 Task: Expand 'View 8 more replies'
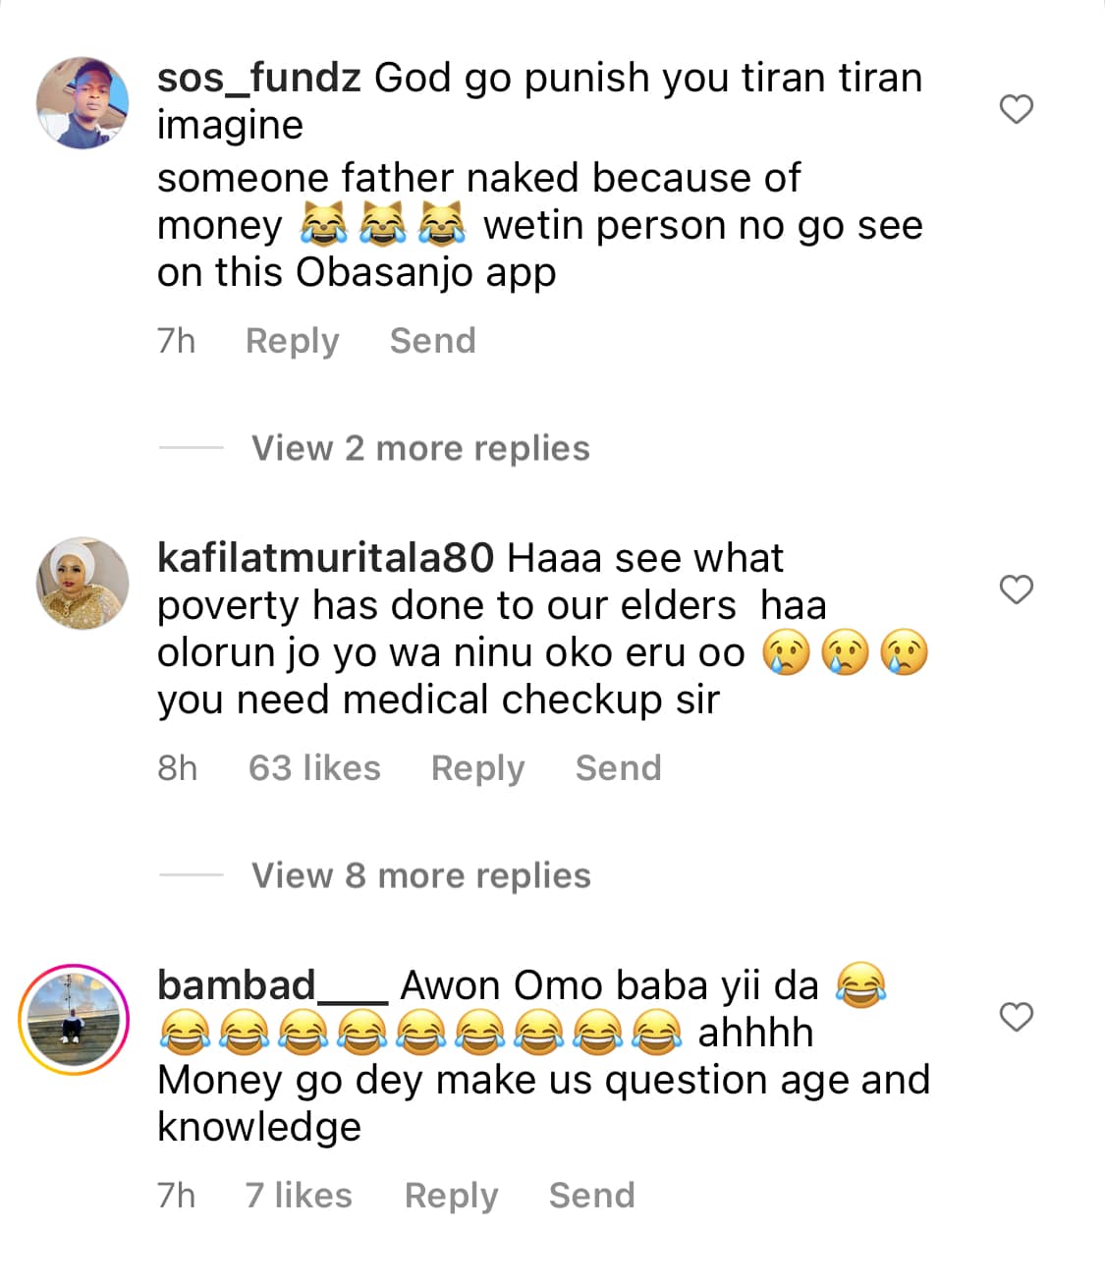pos(420,875)
